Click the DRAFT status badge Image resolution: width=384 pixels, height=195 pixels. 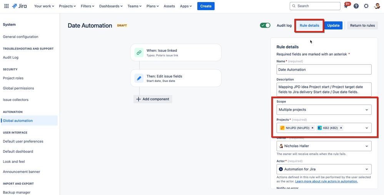[x=122, y=25]
